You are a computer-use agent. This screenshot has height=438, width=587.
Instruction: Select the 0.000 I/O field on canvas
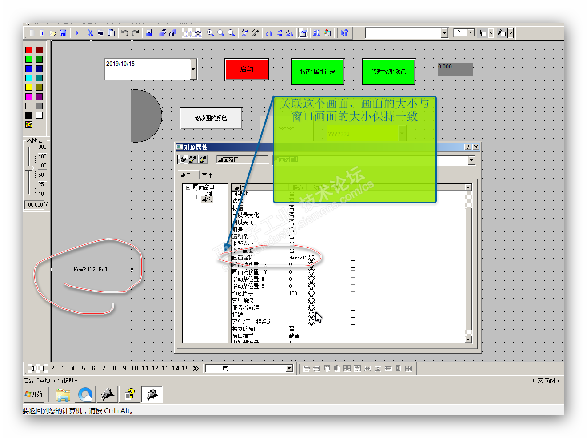[x=455, y=69]
